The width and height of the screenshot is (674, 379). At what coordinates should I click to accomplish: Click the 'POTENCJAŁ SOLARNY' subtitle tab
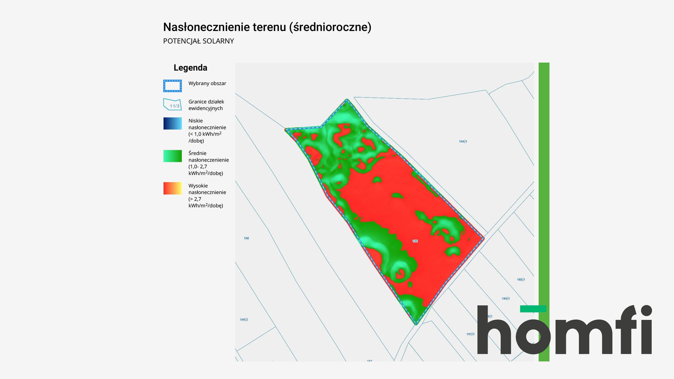[x=199, y=41]
